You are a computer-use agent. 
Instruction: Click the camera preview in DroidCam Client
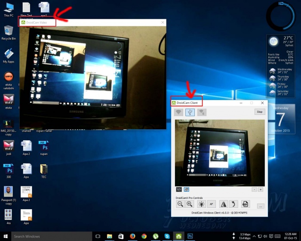(x=220, y=153)
